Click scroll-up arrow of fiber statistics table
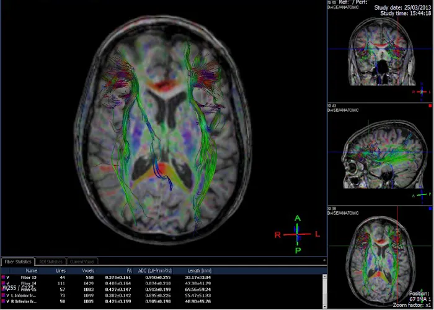This screenshot has height=310, width=434. point(325,276)
